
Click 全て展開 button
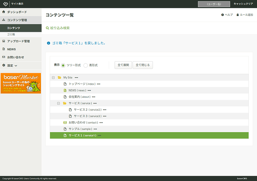click(123, 65)
